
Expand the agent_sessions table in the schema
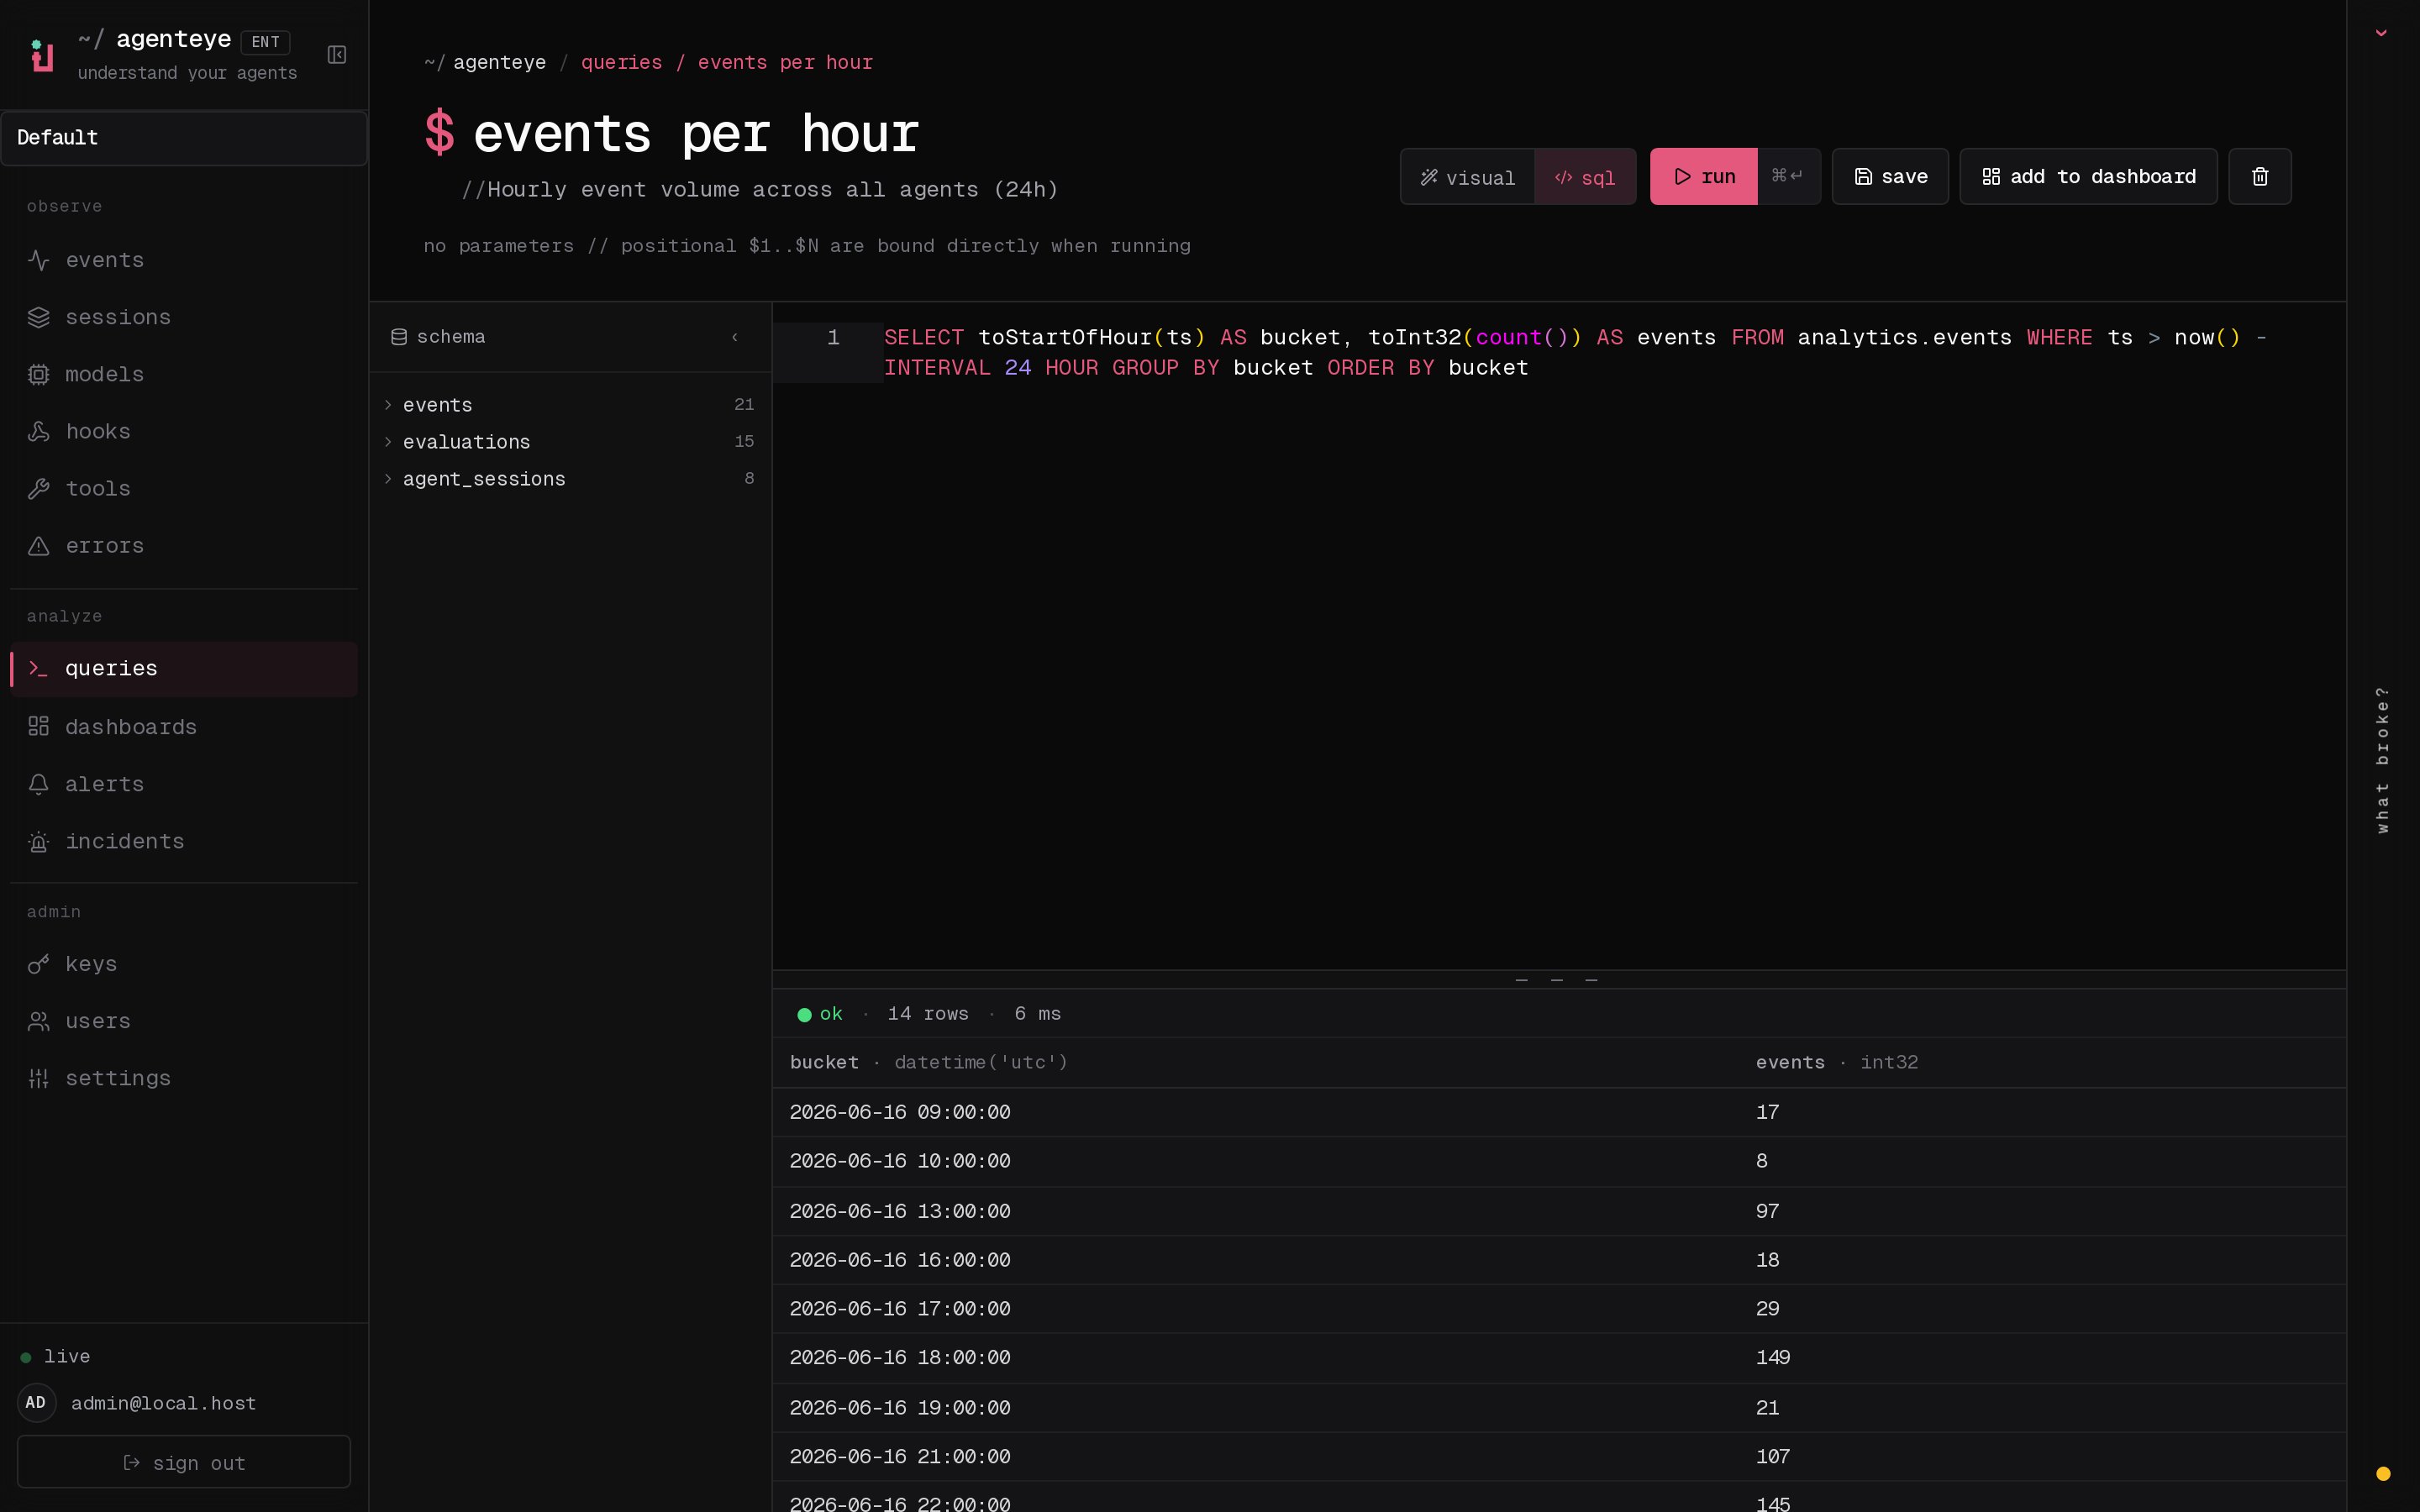pyautogui.click(x=570, y=479)
